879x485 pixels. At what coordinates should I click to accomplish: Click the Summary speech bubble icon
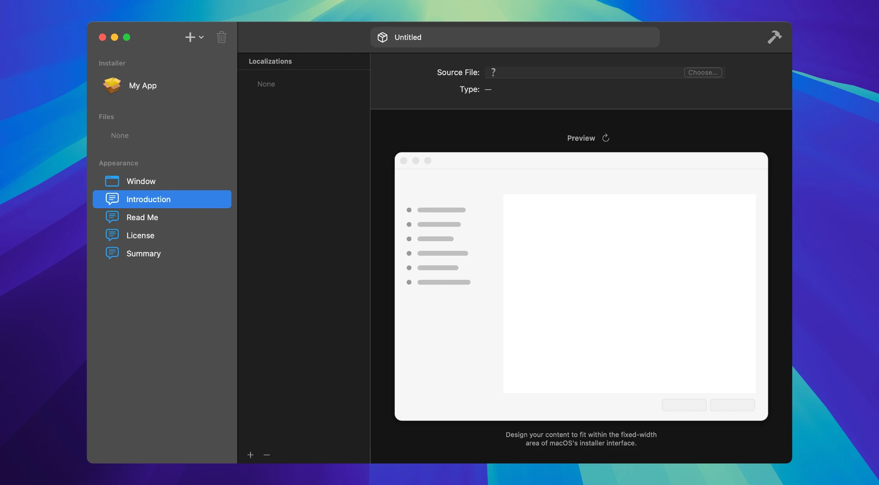112,253
